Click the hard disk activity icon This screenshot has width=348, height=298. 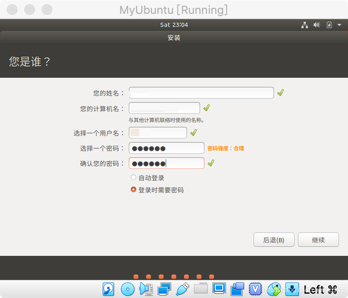[x=108, y=289]
